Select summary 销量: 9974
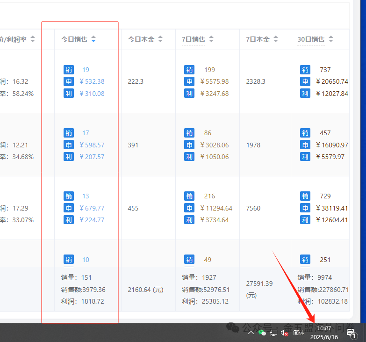This screenshot has height=342, width=366. [315, 277]
